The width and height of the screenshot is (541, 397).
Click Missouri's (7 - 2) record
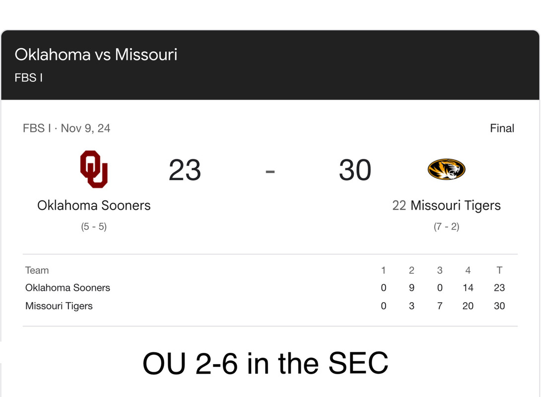[x=446, y=227]
